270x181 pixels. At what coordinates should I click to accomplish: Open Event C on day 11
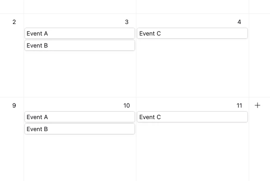pos(192,117)
